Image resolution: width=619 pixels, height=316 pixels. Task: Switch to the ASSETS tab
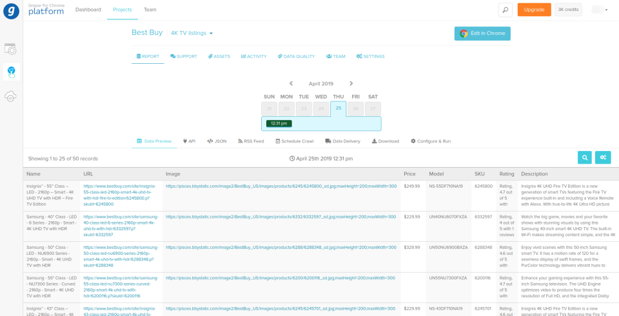(x=219, y=57)
